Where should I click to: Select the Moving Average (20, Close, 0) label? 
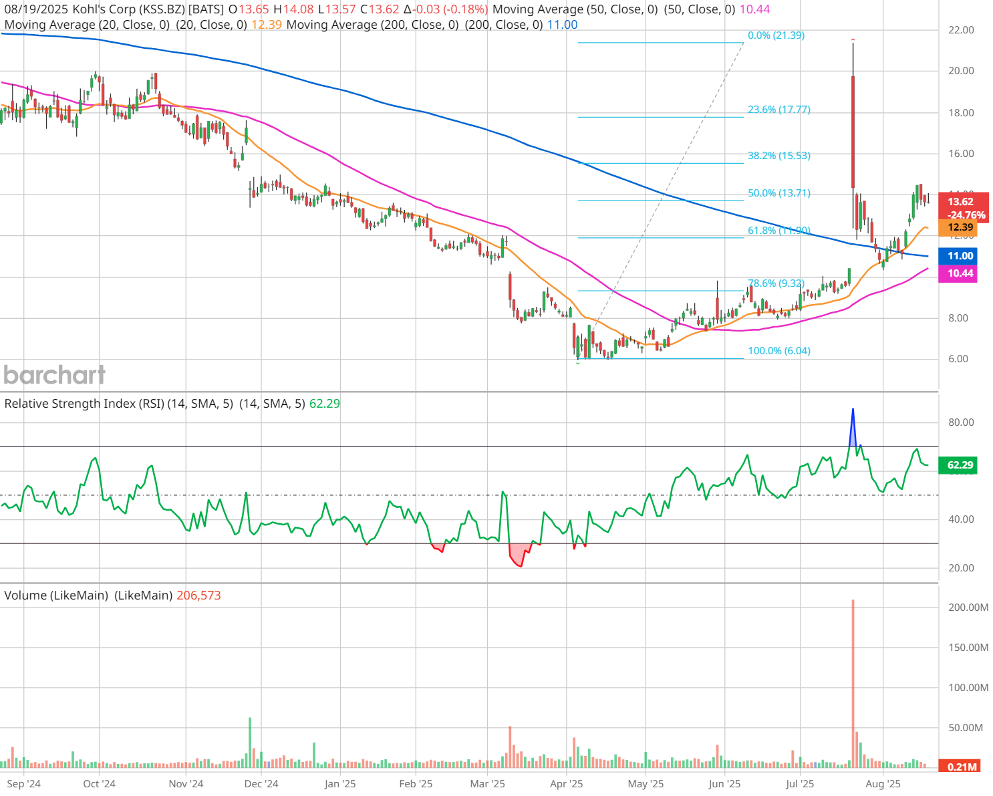[87, 25]
